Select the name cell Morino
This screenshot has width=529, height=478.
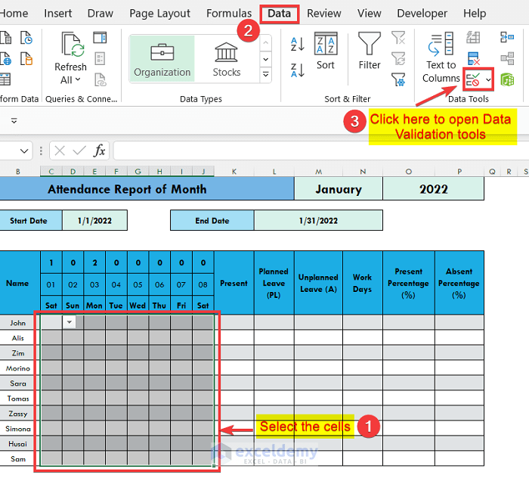tap(18, 368)
